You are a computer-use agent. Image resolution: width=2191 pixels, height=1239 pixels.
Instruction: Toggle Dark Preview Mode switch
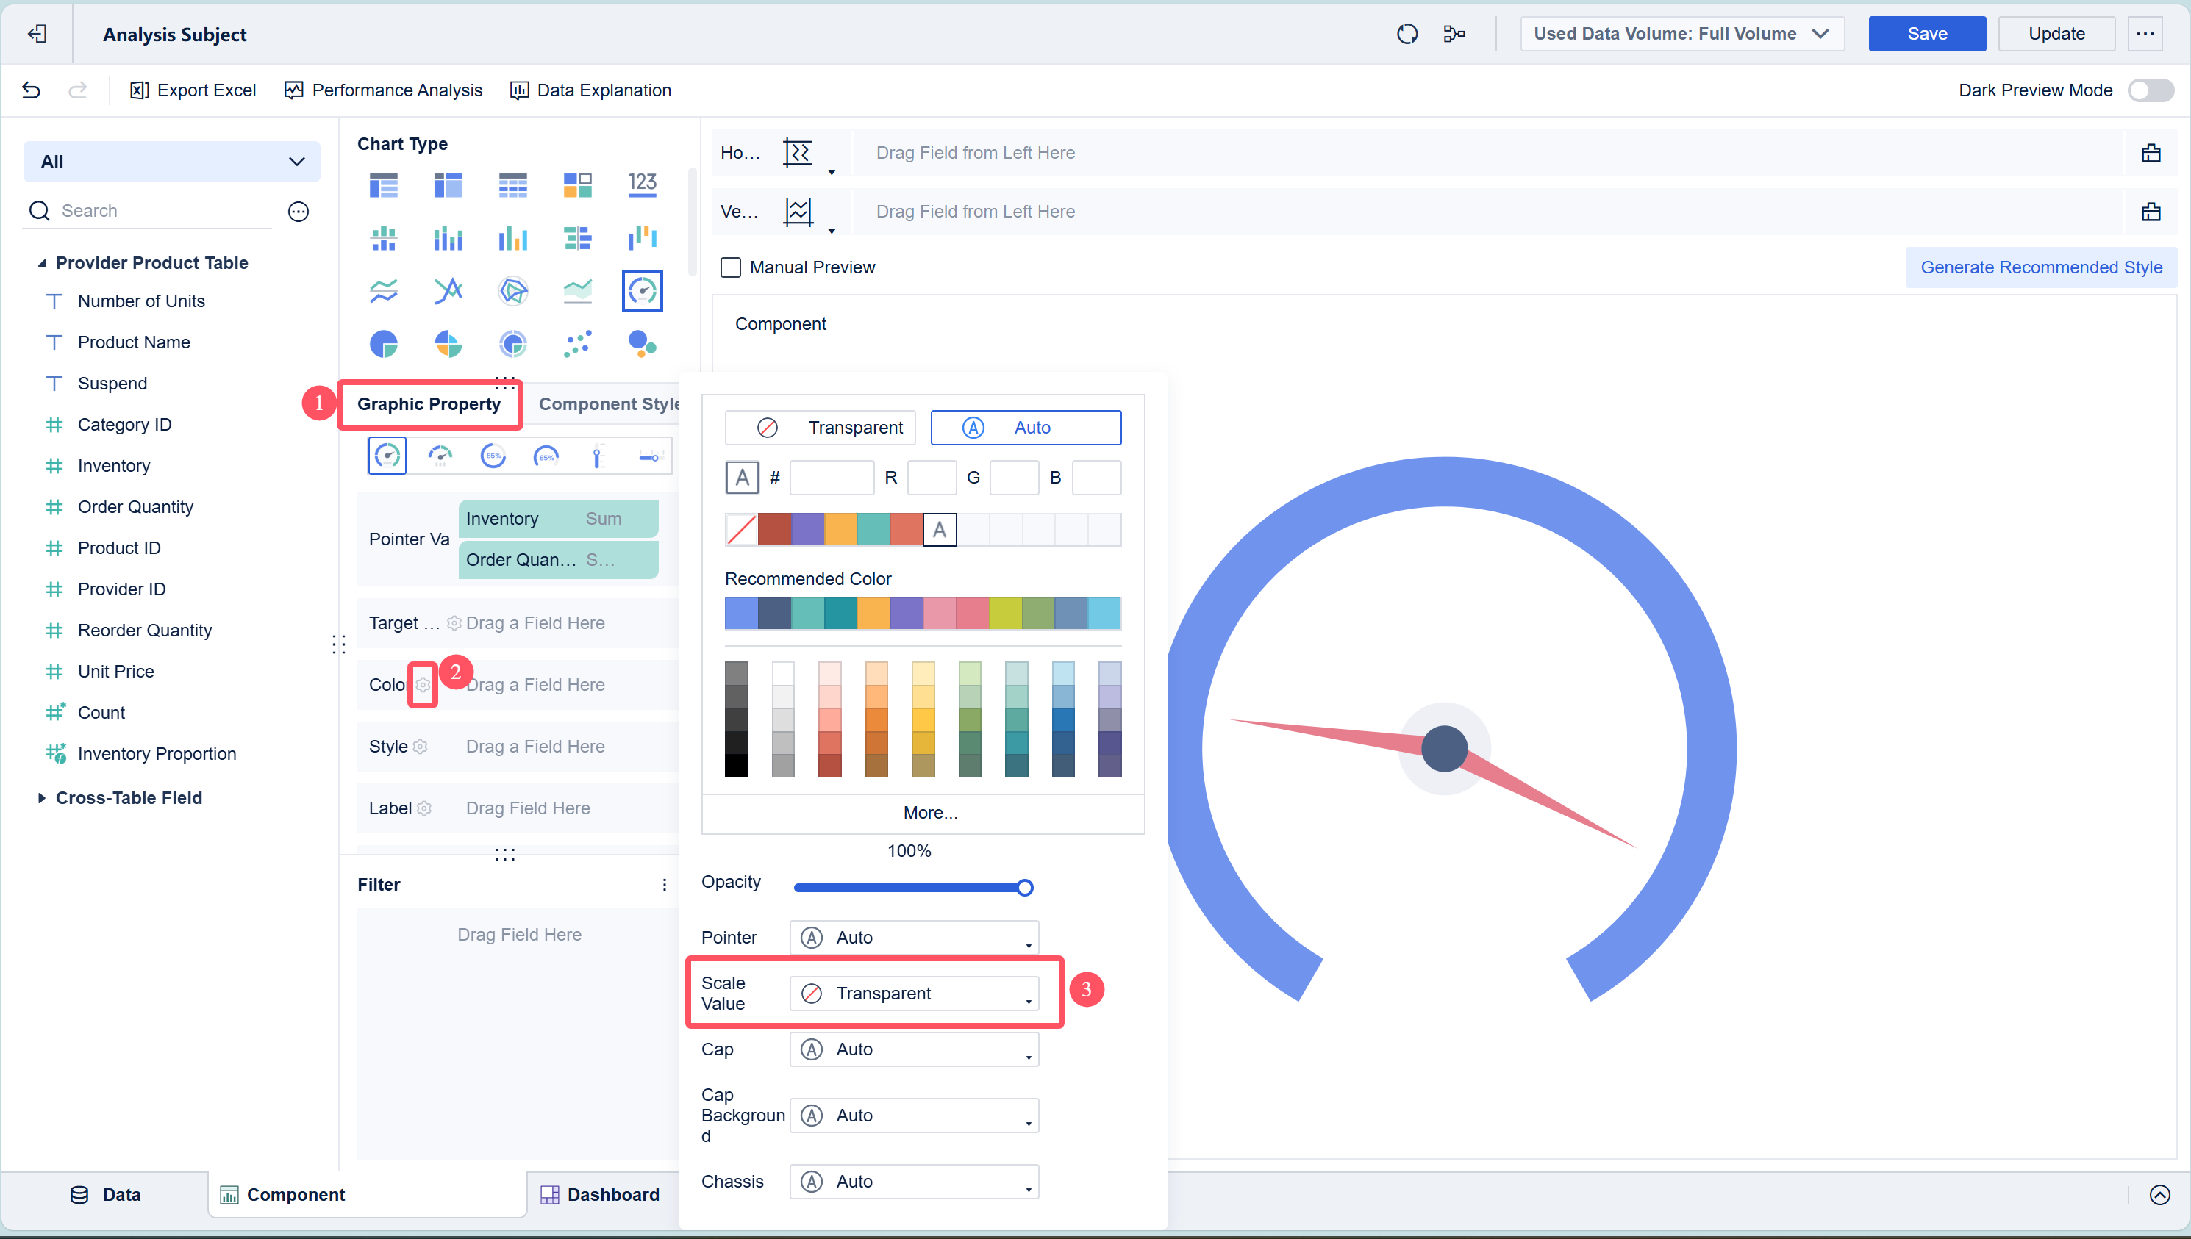tap(2150, 90)
